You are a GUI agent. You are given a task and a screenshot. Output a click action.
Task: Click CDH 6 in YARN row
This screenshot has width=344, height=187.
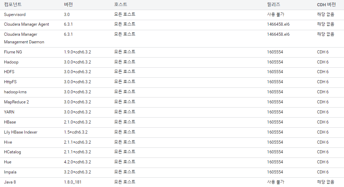pos(323,112)
